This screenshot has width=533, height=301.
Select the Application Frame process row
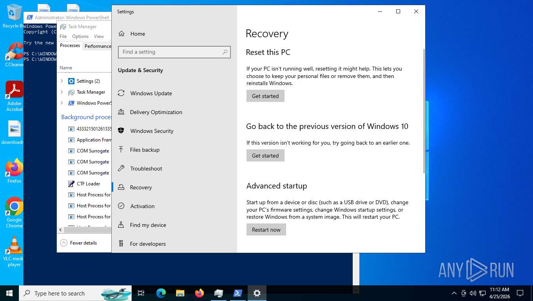(x=84, y=140)
